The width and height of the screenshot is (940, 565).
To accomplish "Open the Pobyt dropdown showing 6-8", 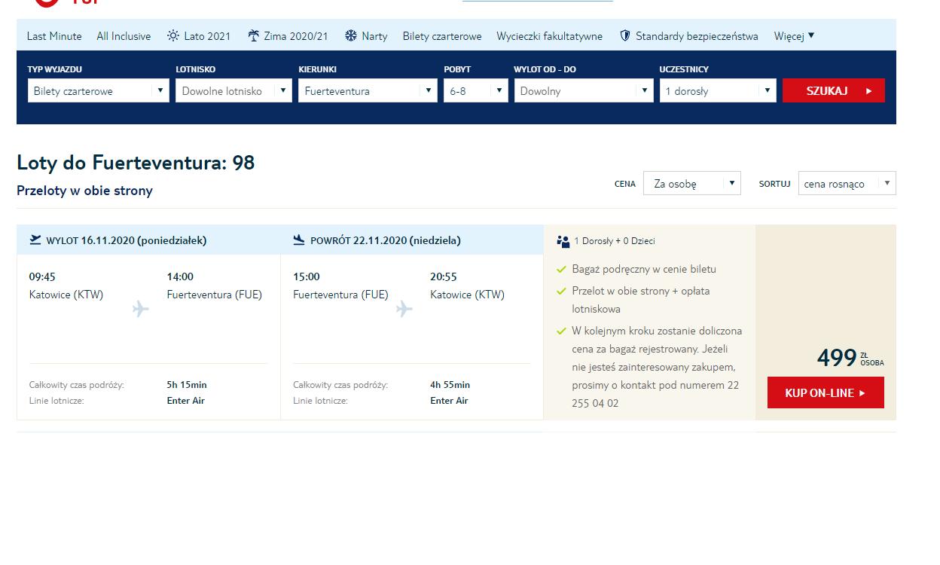I will click(476, 90).
